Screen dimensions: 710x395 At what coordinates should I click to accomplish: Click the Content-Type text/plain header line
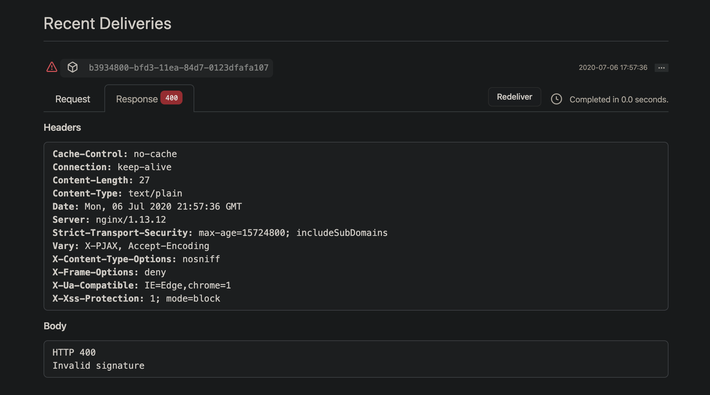[x=117, y=193]
